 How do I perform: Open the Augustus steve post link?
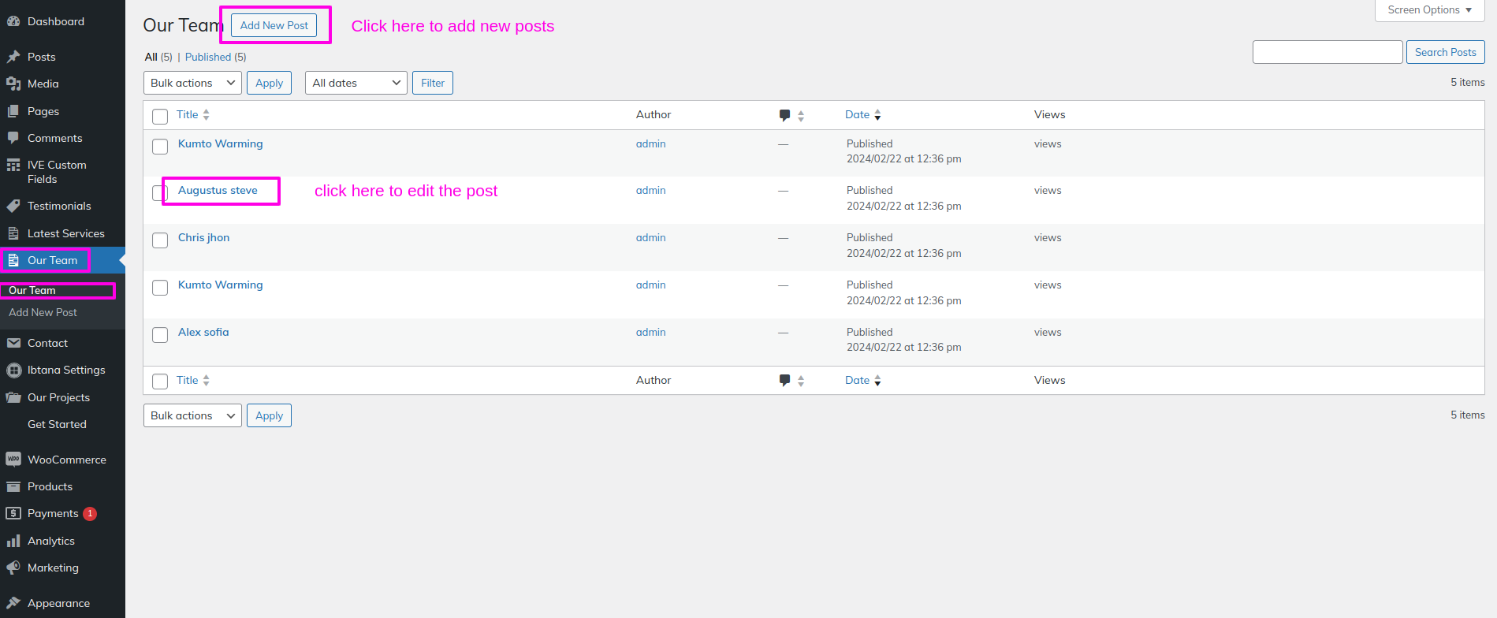click(218, 190)
